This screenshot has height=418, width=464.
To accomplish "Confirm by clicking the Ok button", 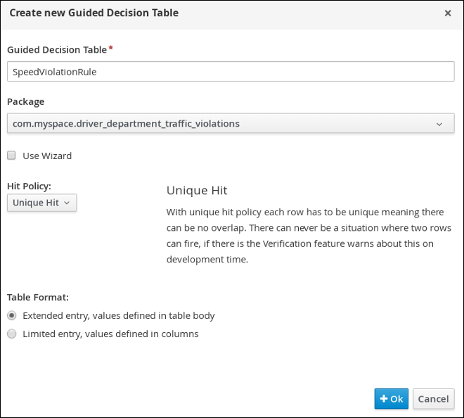I will [391, 399].
